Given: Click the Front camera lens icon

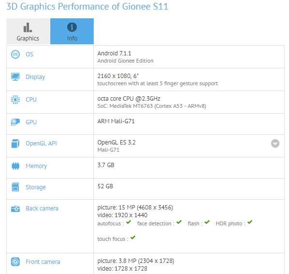Looking at the screenshot, I should [15, 261].
